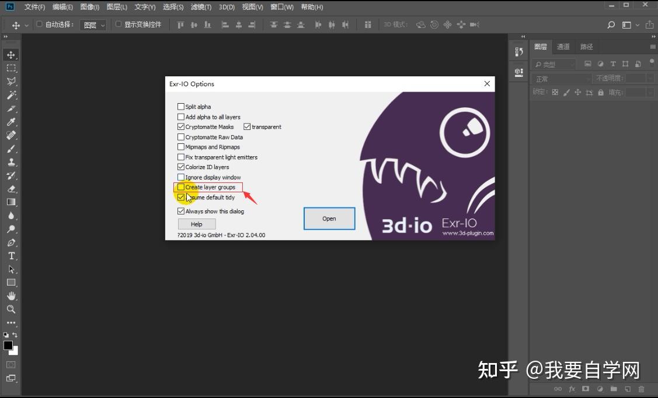Select the Horizontal Type tool
This screenshot has height=398, width=658.
coord(11,256)
